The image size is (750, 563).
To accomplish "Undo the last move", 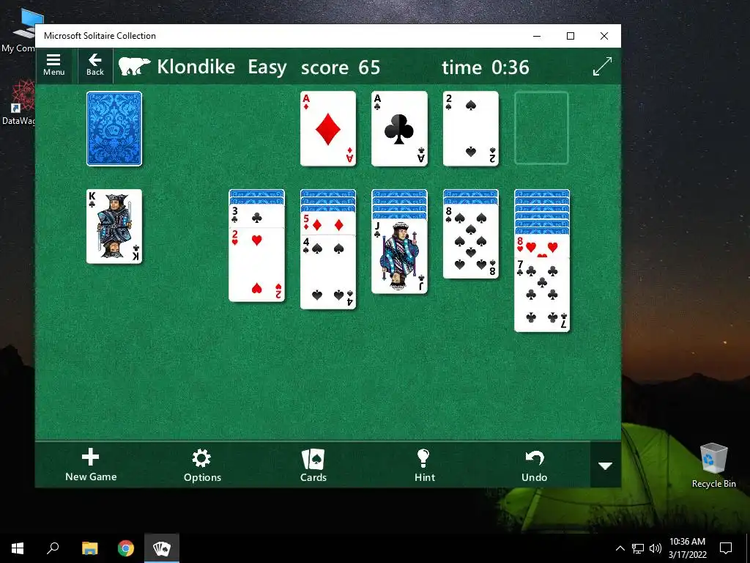I will pos(534,465).
